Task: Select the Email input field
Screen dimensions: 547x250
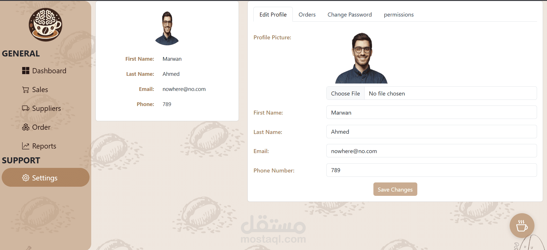Action: (432, 151)
